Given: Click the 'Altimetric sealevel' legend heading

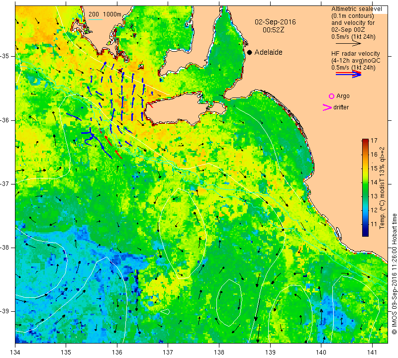Looking at the screenshot, I should click(x=356, y=9).
